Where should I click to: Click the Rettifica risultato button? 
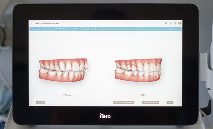[x=150, y=103]
